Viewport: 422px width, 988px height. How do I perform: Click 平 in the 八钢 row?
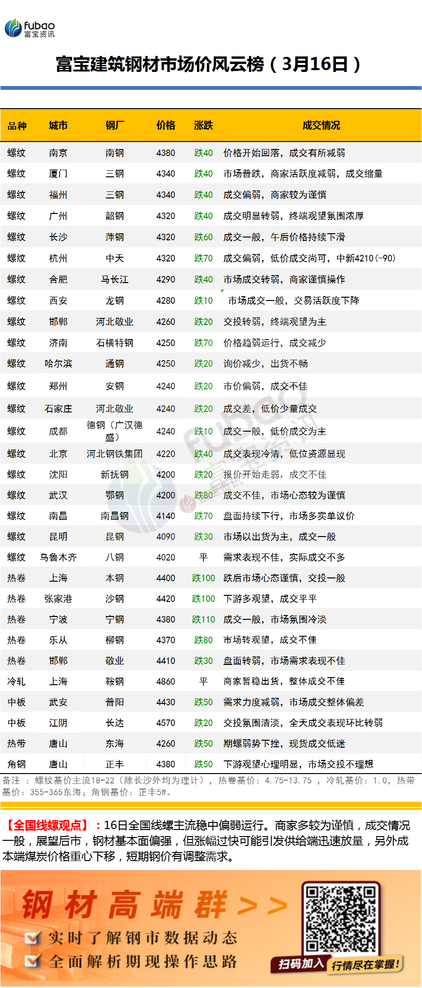(x=203, y=557)
